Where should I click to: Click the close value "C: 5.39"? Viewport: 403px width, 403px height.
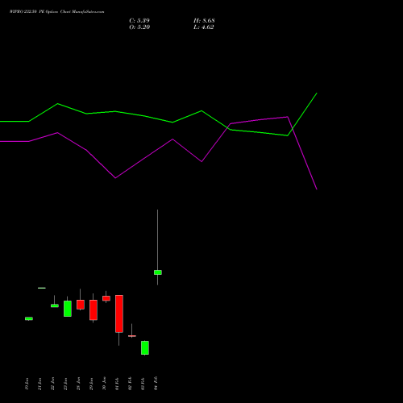(139, 21)
